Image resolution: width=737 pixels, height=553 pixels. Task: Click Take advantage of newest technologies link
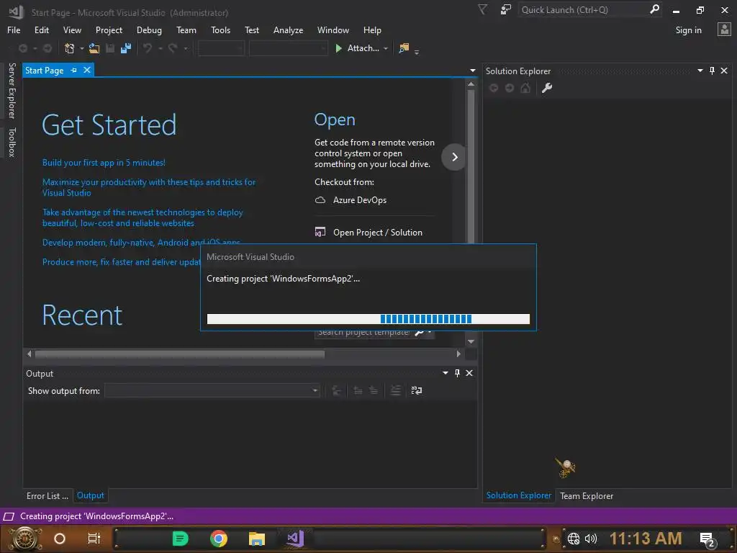[x=143, y=217]
